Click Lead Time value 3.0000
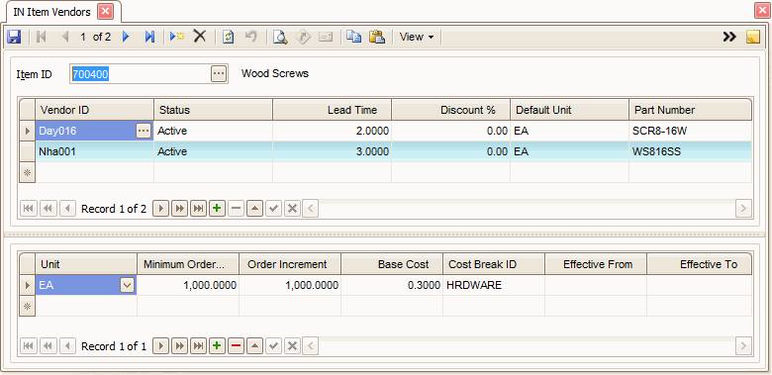 [332, 151]
